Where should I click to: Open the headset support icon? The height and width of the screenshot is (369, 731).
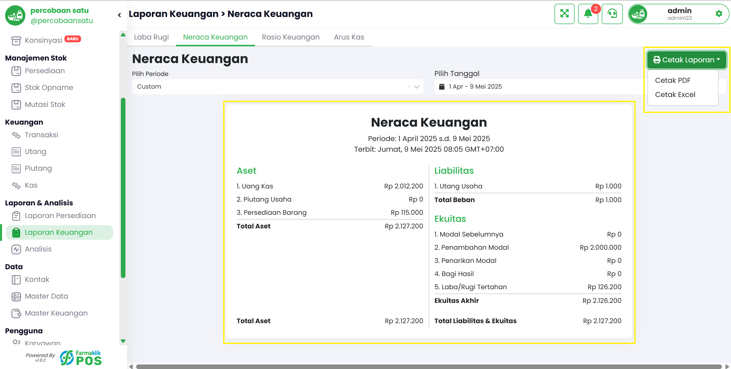612,14
